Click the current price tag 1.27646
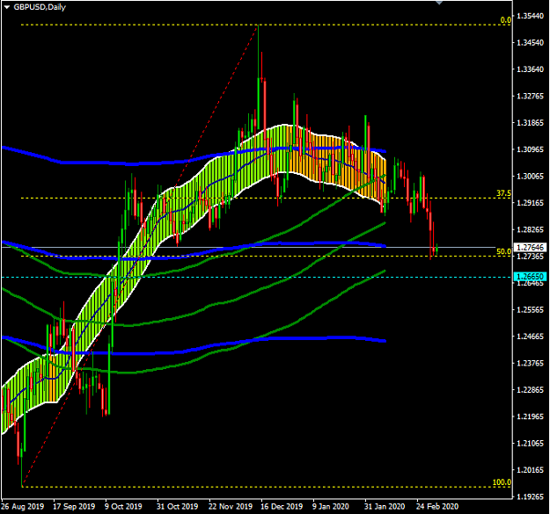This screenshot has width=550, height=514. pos(530,247)
